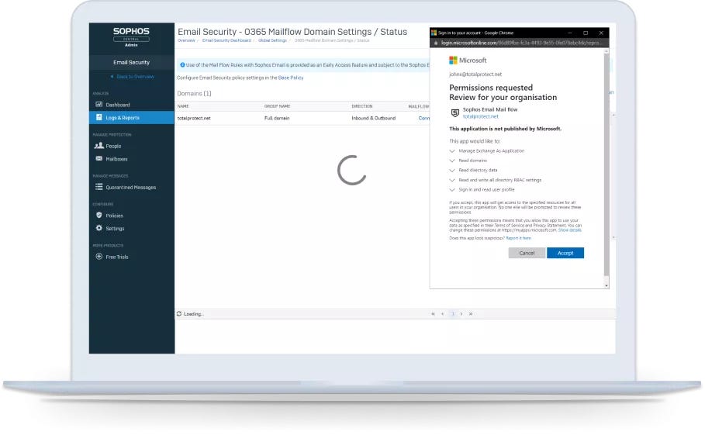
Task: Open Policies in sidebar
Action: 114,216
